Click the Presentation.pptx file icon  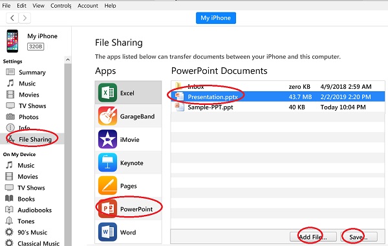[179, 96]
